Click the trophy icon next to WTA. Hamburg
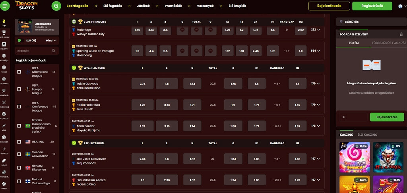This screenshot has width=407, height=193. (80, 68)
